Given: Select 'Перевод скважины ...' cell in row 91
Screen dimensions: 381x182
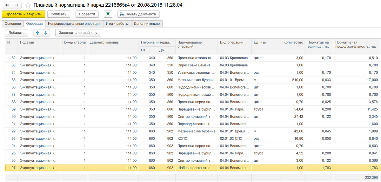Looking at the screenshot, I should click(197, 124).
